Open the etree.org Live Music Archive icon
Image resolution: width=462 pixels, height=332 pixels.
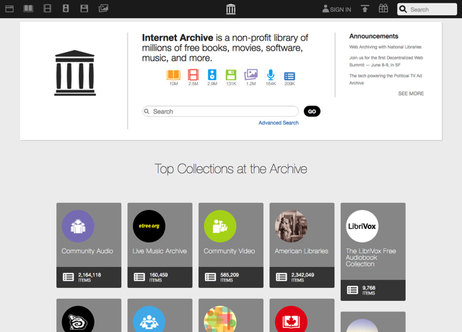(149, 226)
